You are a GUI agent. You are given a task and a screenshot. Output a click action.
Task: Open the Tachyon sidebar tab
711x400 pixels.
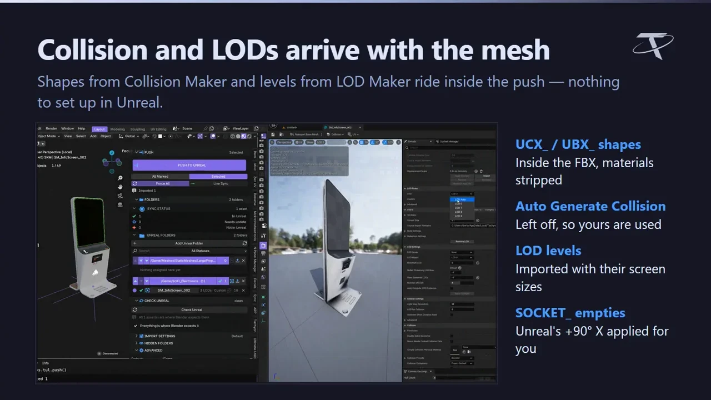[x=255, y=325]
